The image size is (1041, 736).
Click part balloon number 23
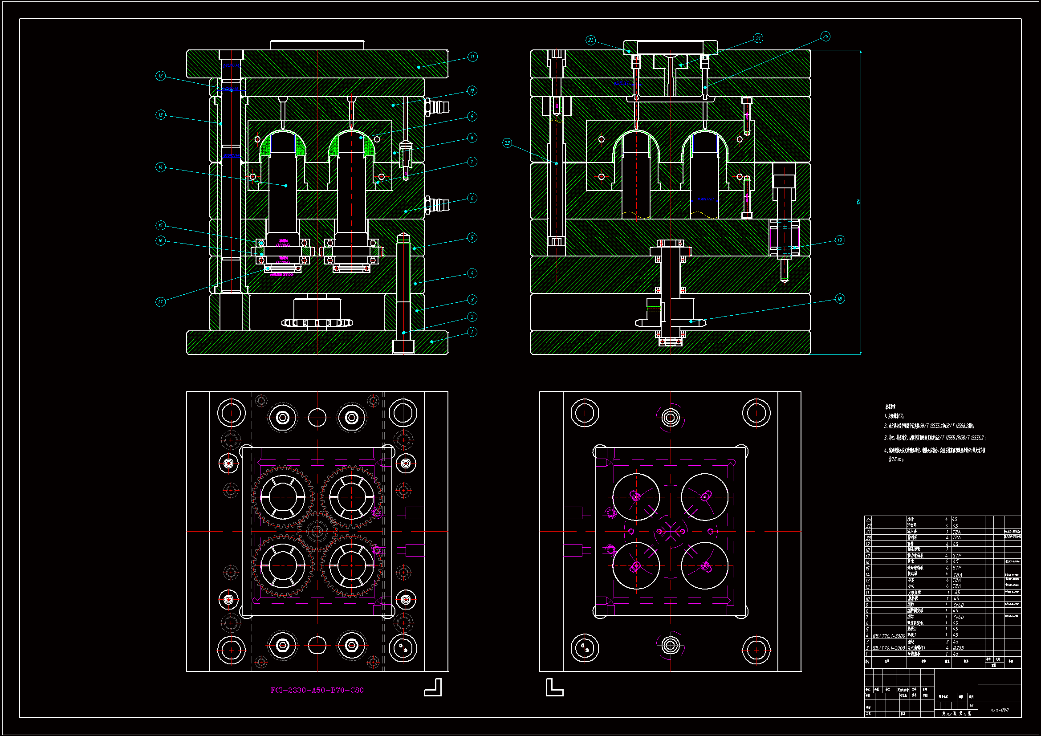click(507, 143)
